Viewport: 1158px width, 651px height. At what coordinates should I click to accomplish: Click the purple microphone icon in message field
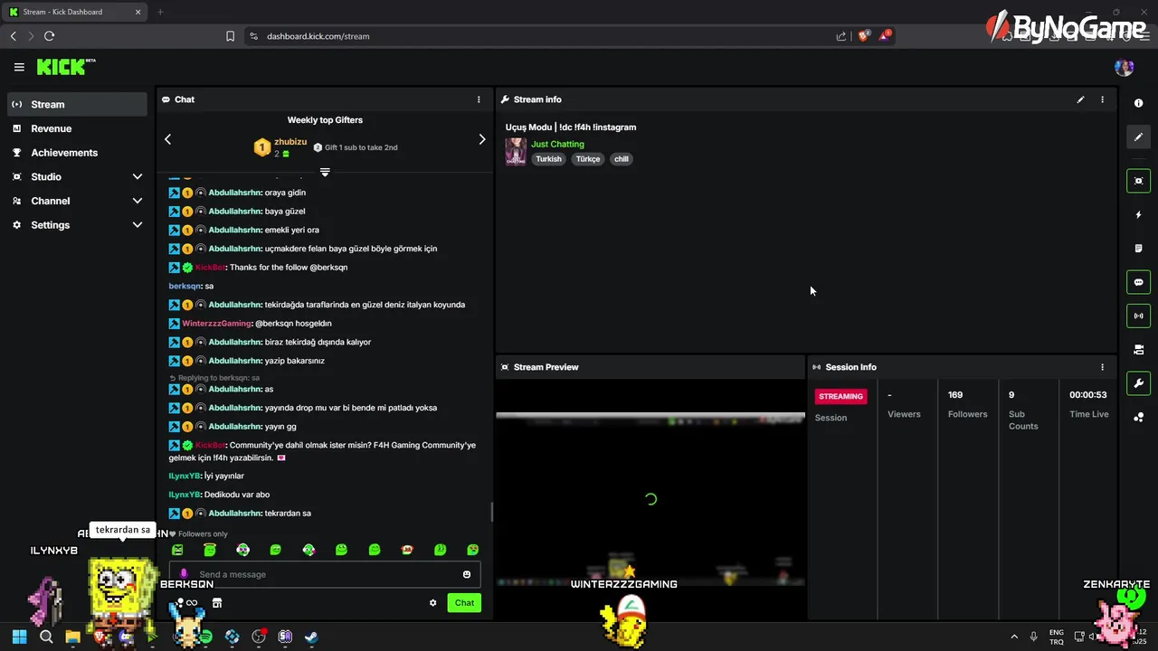pyautogui.click(x=184, y=574)
